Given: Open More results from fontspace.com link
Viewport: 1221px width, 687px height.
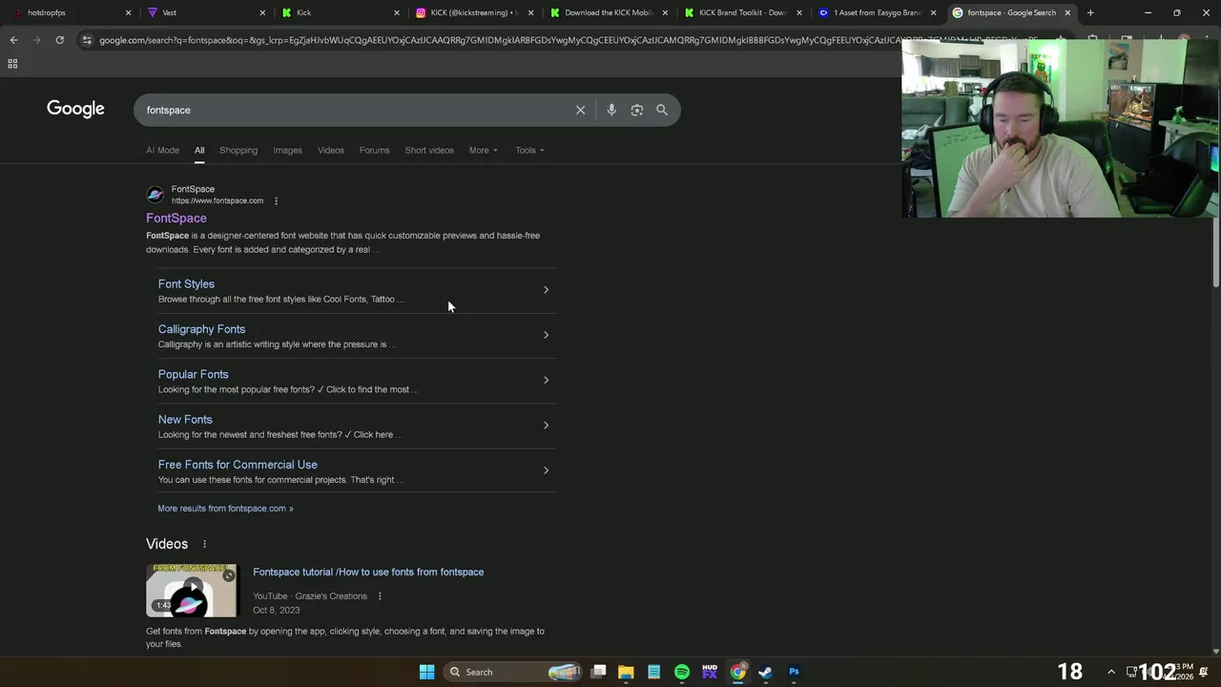Looking at the screenshot, I should coord(225,509).
